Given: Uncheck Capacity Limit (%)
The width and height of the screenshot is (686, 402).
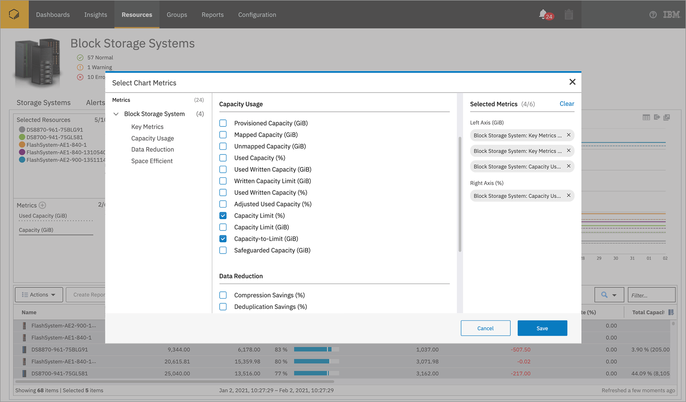Looking at the screenshot, I should (223, 216).
